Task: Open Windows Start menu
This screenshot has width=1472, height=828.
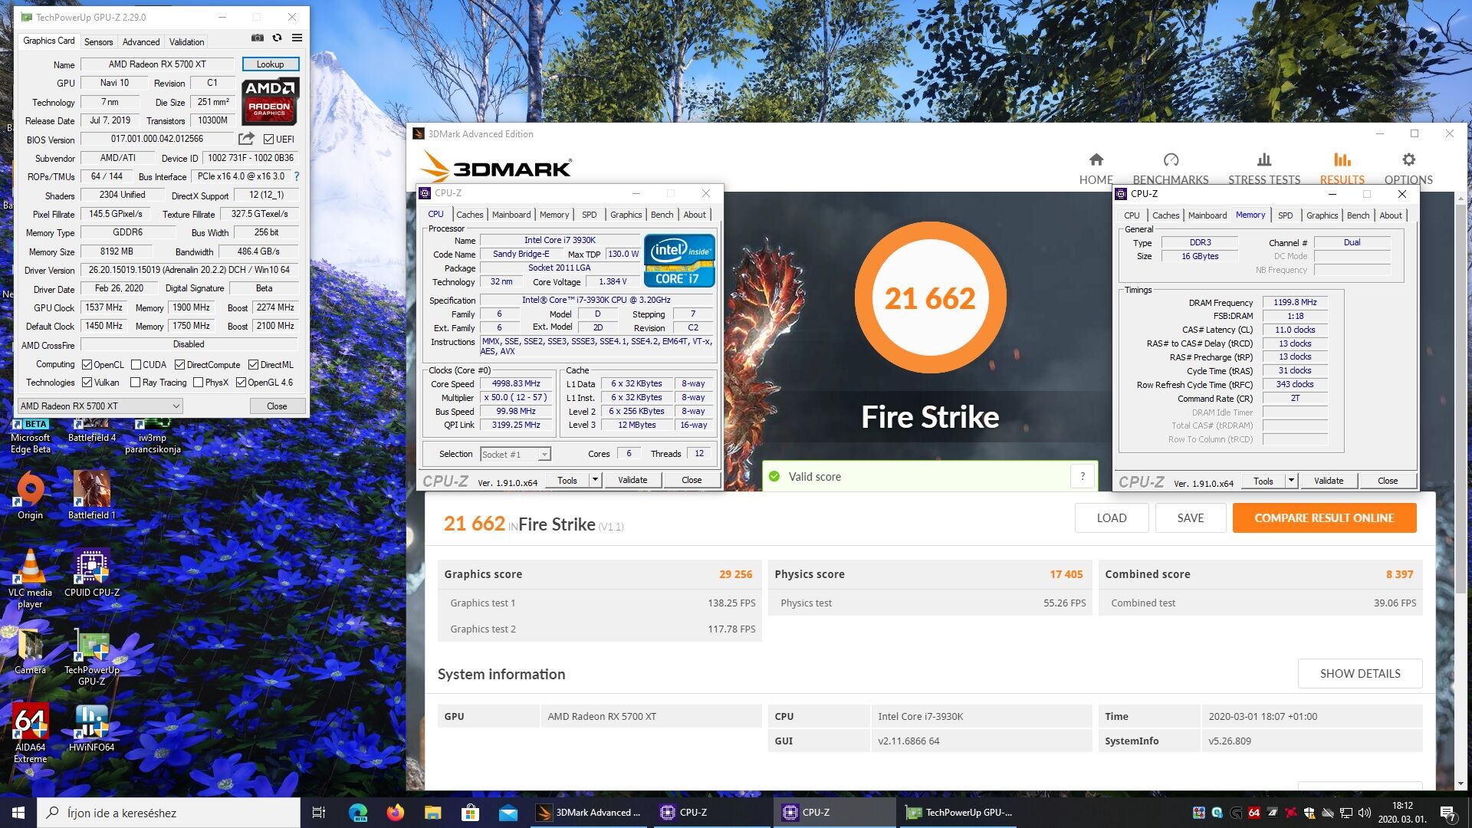Action: click(18, 813)
